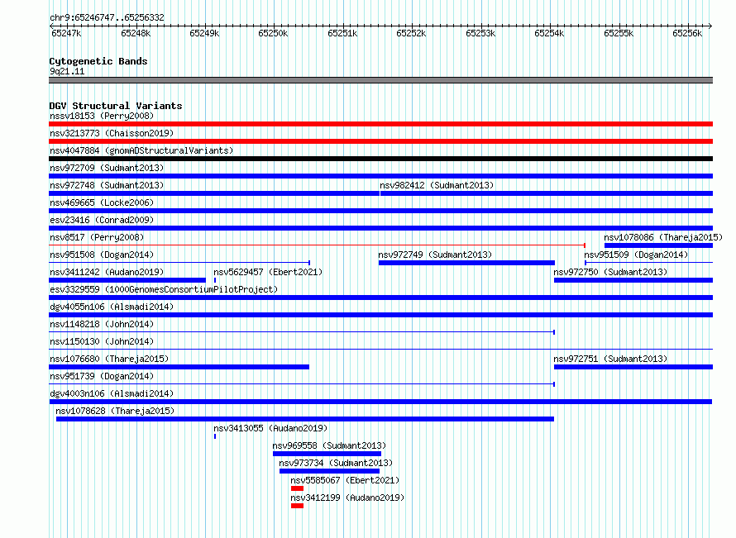Click the nsv1076680 (Thareja2015) label
This screenshot has height=538, width=736.
point(109,359)
